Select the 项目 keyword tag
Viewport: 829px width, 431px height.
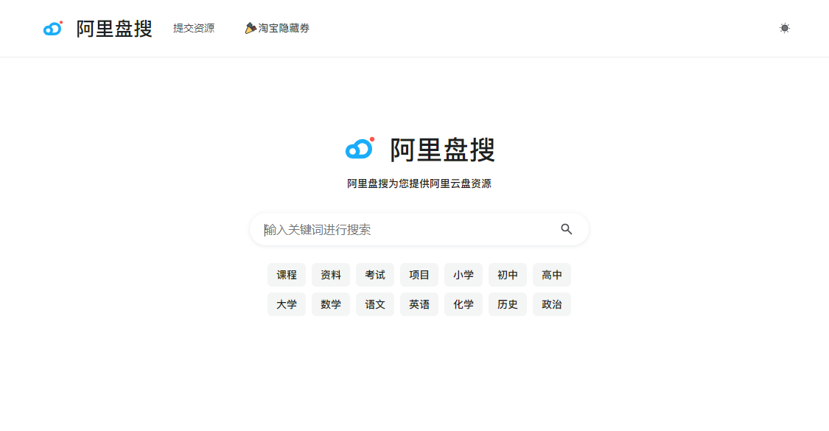[x=419, y=275]
